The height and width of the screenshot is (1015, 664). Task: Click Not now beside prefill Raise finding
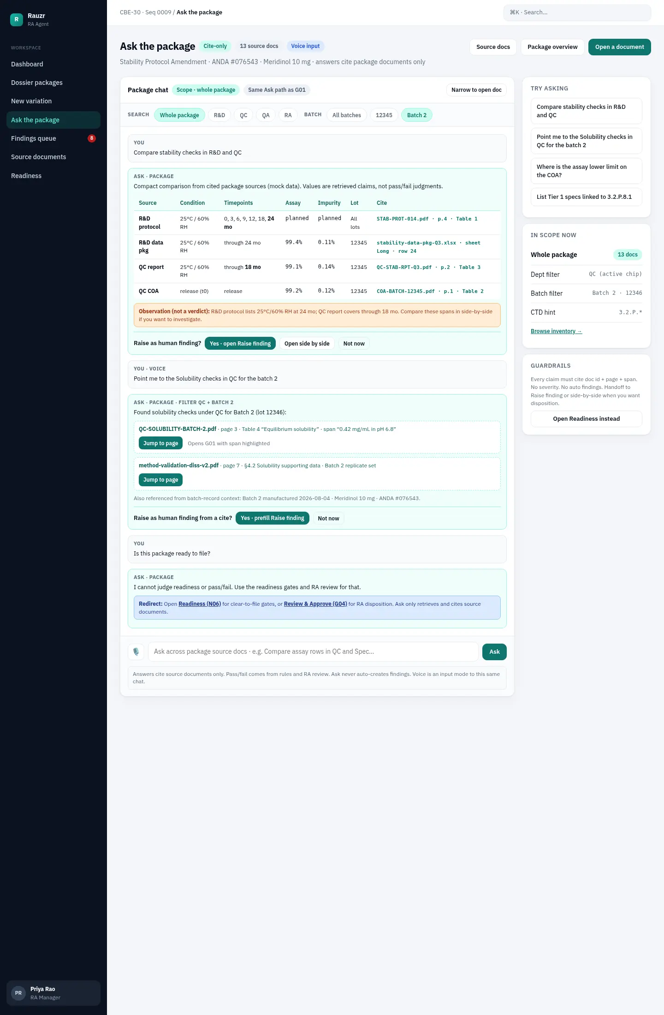[328, 518]
